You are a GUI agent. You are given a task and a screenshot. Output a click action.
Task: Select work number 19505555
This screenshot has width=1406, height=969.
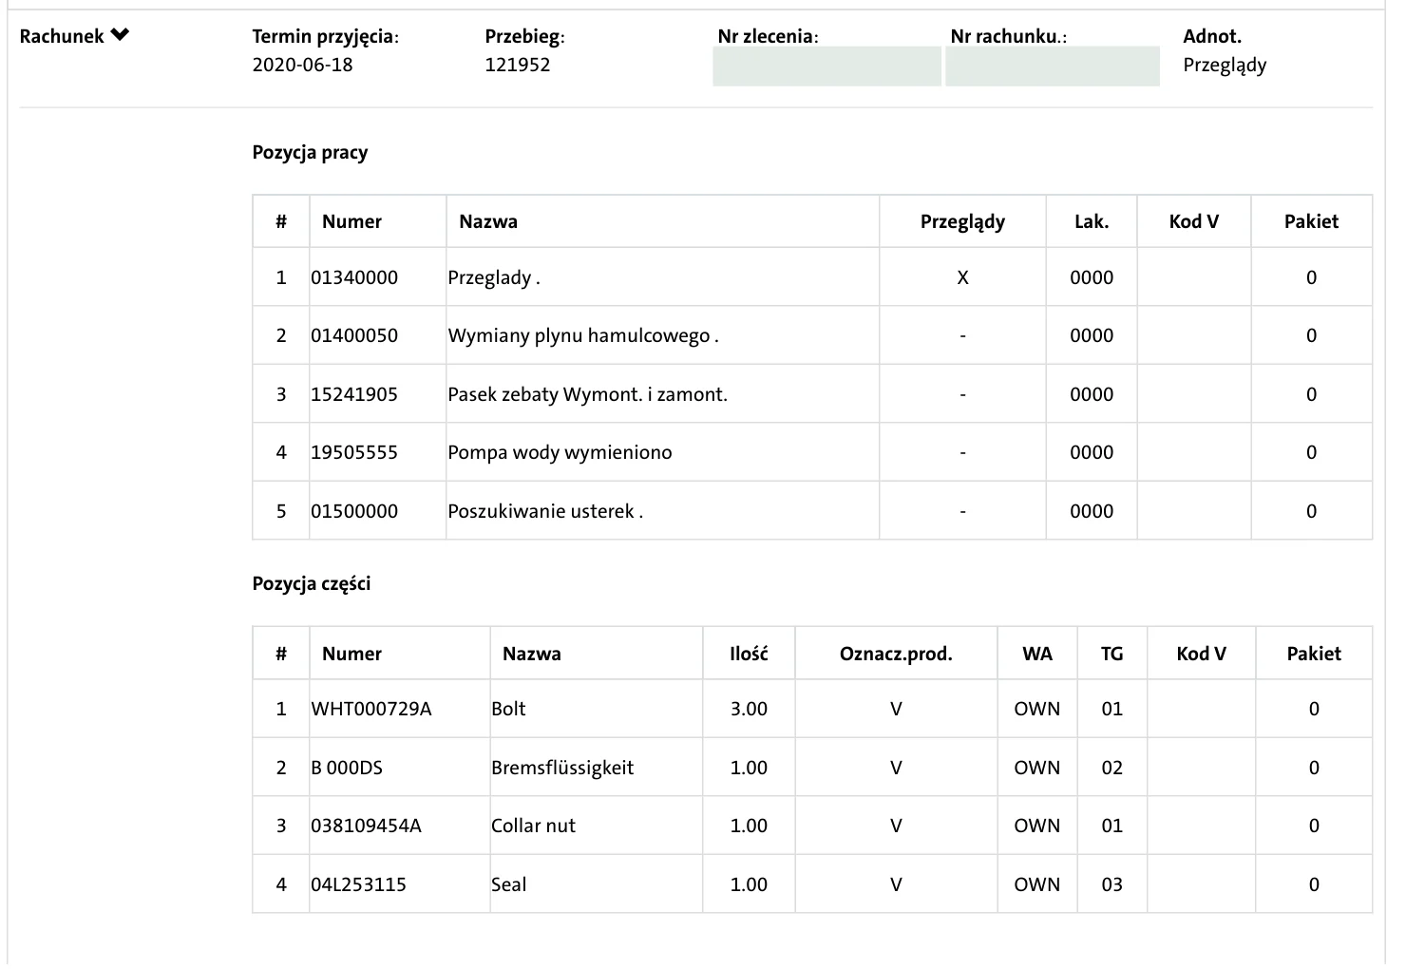point(354,452)
